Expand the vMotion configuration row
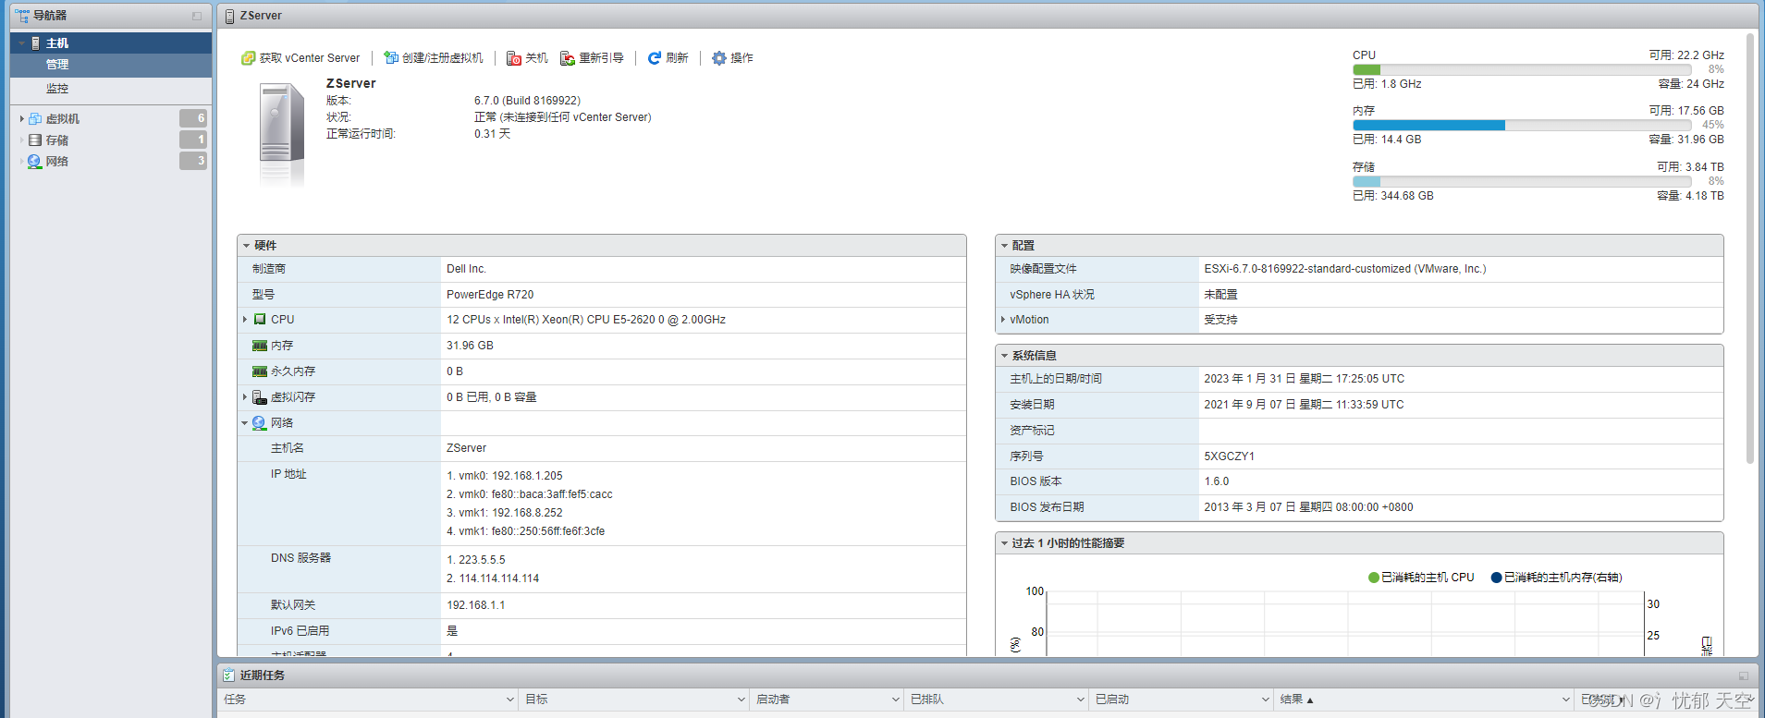This screenshot has width=1765, height=718. pyautogui.click(x=1003, y=320)
